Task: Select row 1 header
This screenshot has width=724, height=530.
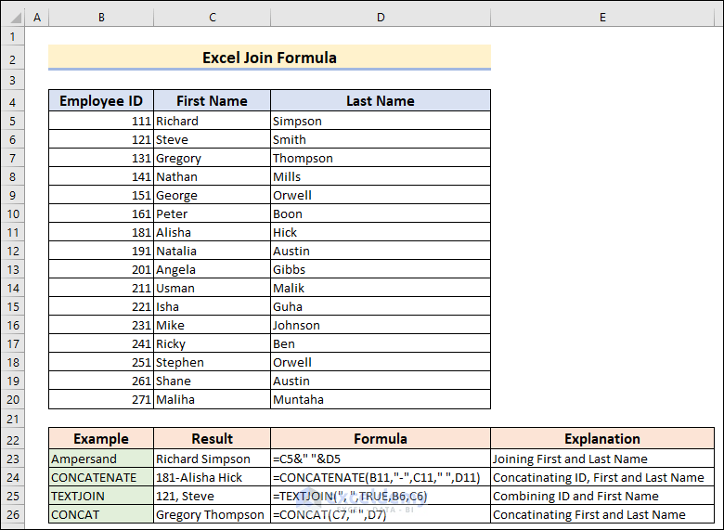Action: [x=13, y=36]
